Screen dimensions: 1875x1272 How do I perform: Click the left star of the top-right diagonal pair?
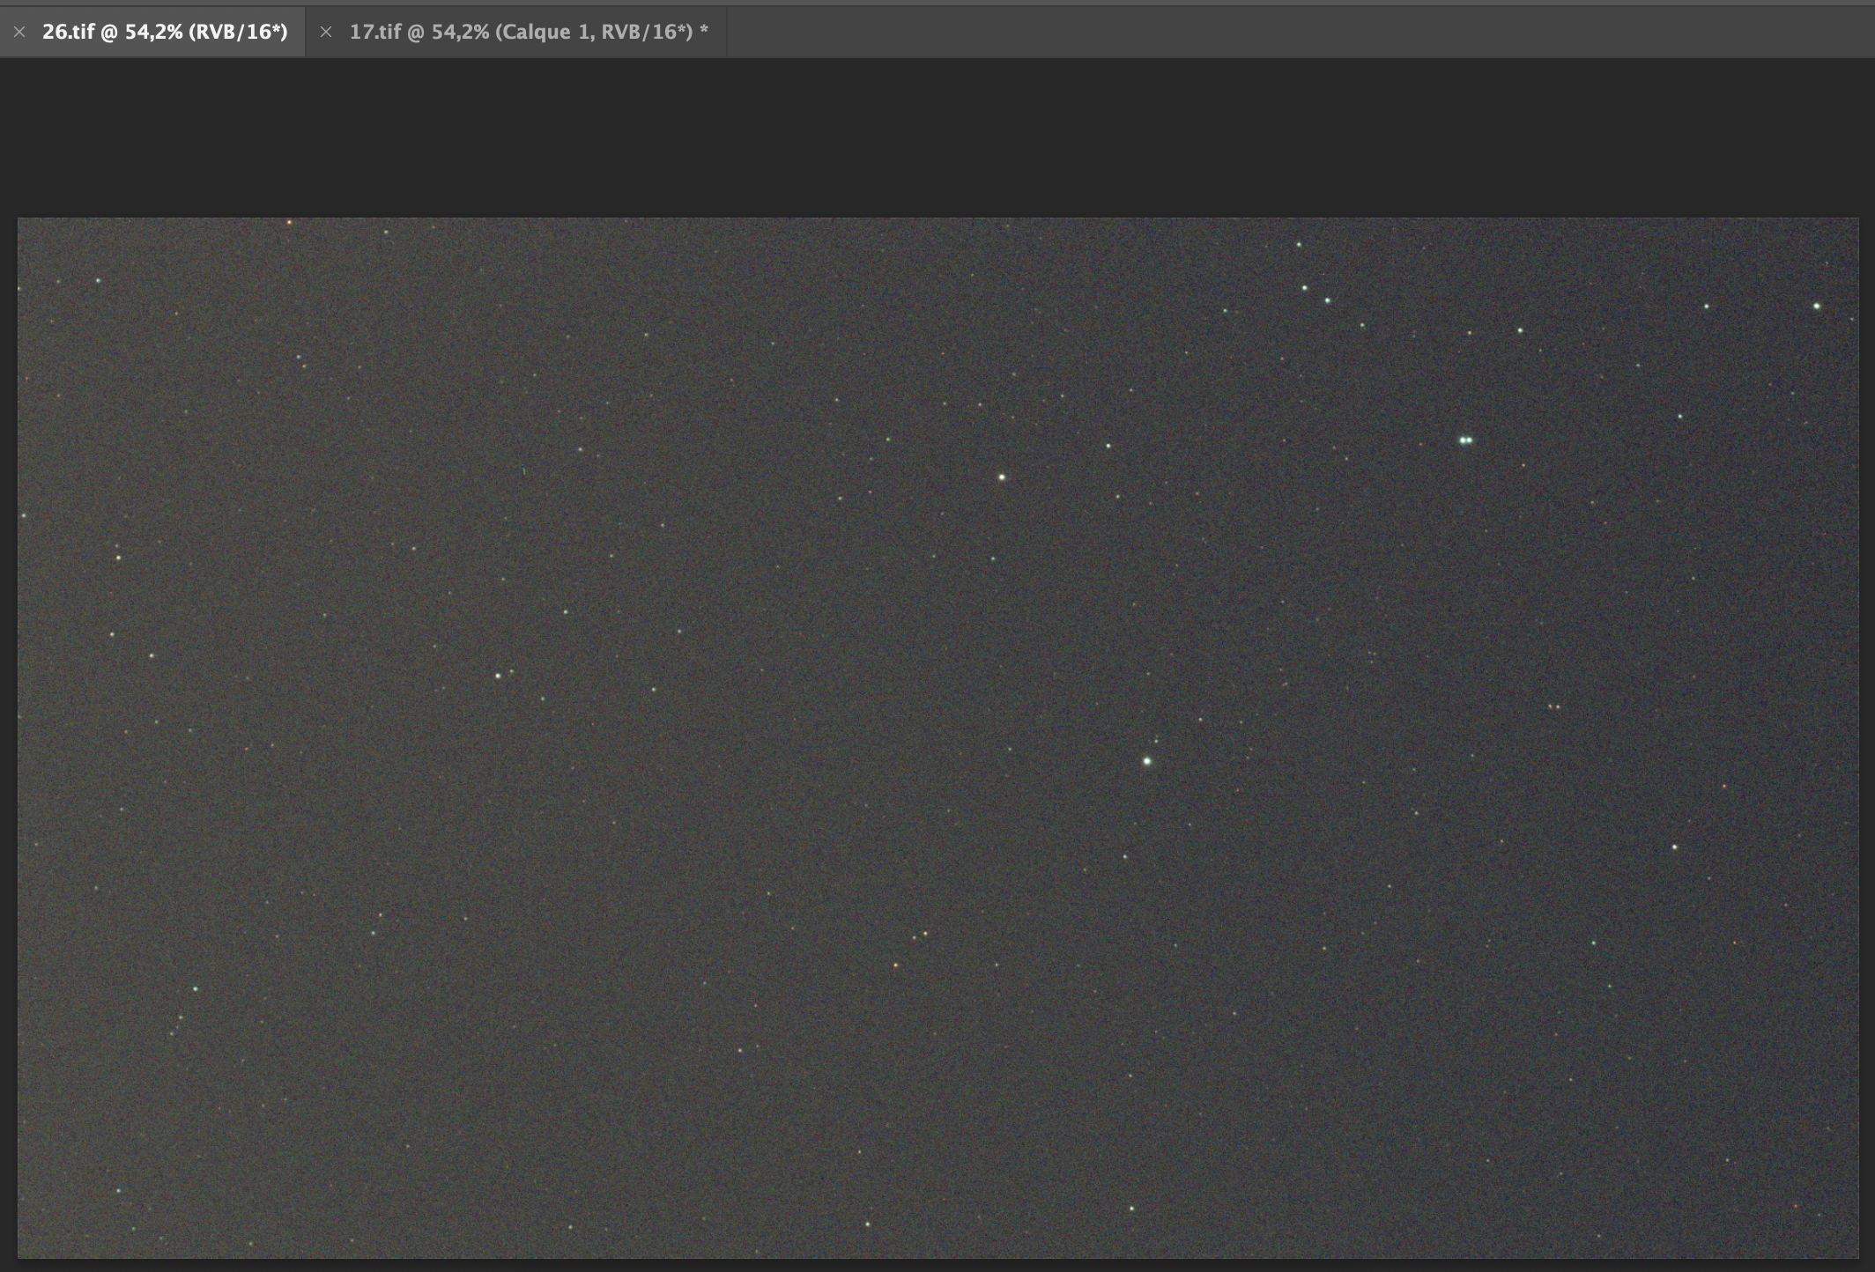1304,288
